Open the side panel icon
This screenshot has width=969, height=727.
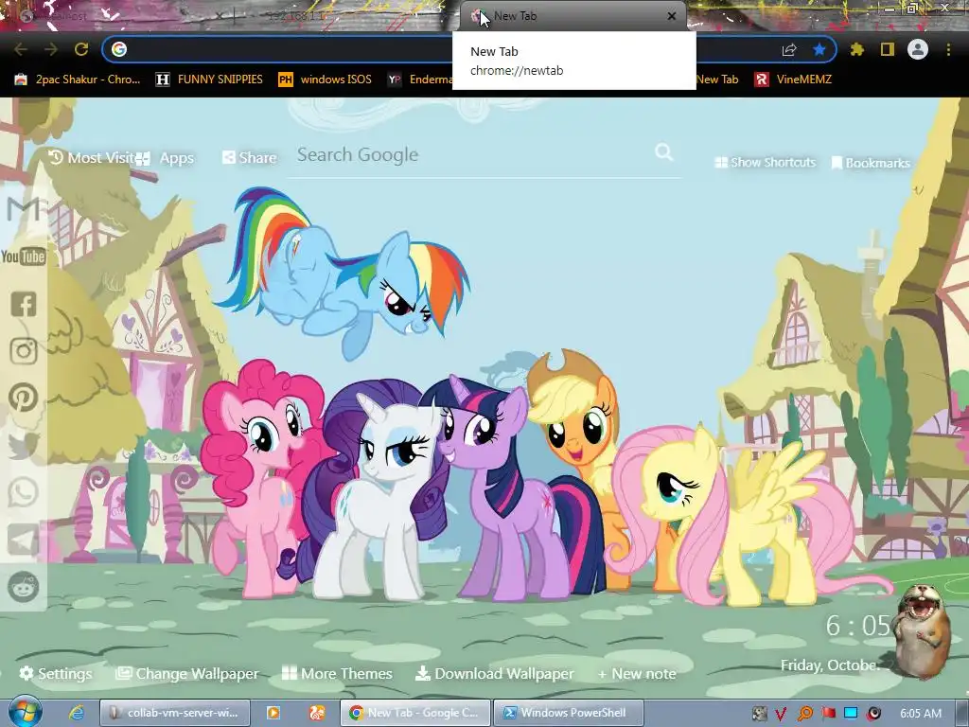pos(888,49)
